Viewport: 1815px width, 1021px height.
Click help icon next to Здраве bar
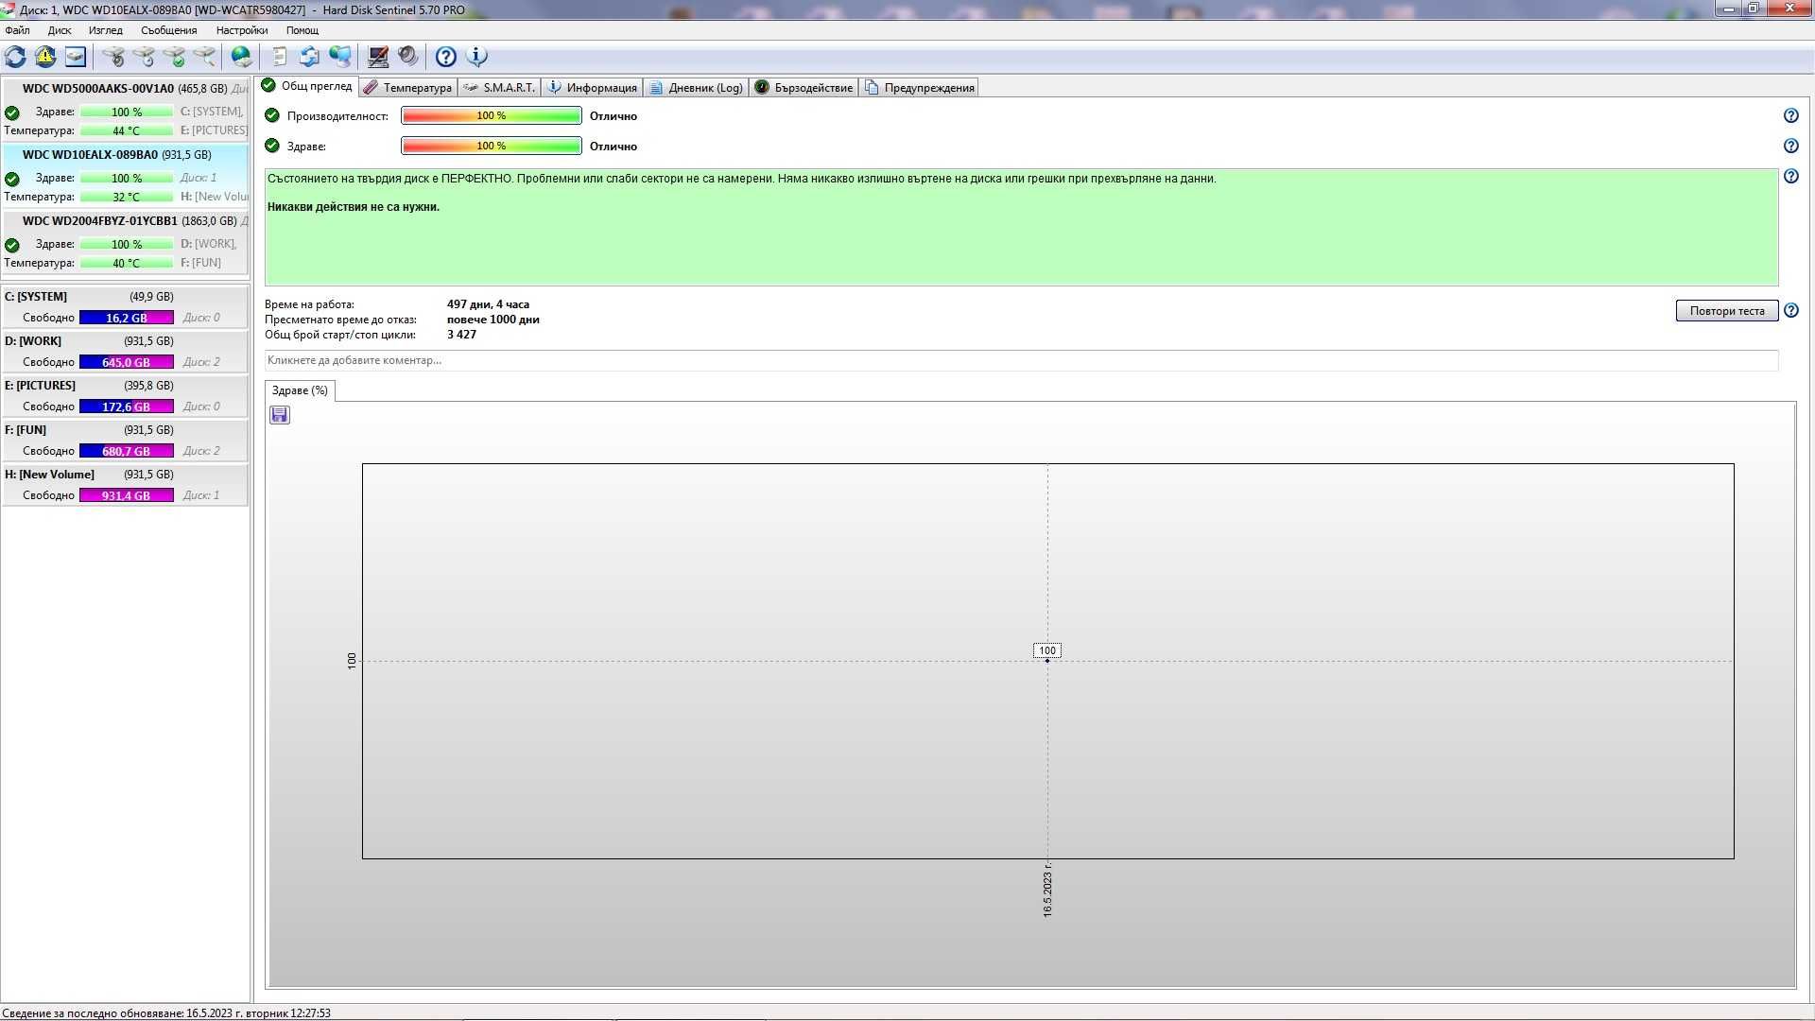[x=1790, y=146]
